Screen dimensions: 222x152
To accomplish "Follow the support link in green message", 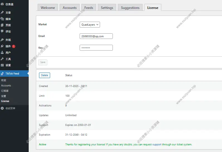I will [157, 144].
